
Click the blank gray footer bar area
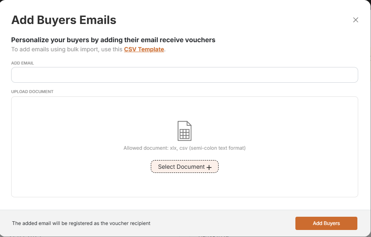tap(223, 223)
